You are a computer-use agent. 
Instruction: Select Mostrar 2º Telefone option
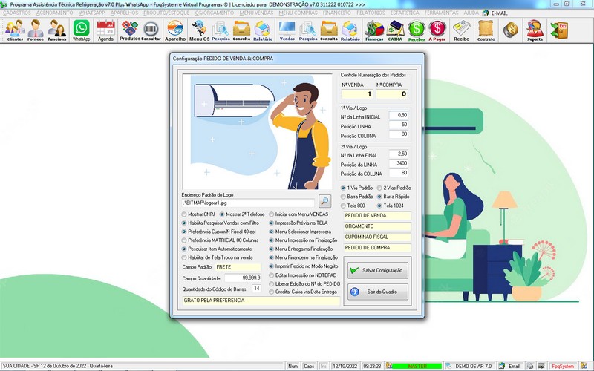pyautogui.click(x=242, y=214)
